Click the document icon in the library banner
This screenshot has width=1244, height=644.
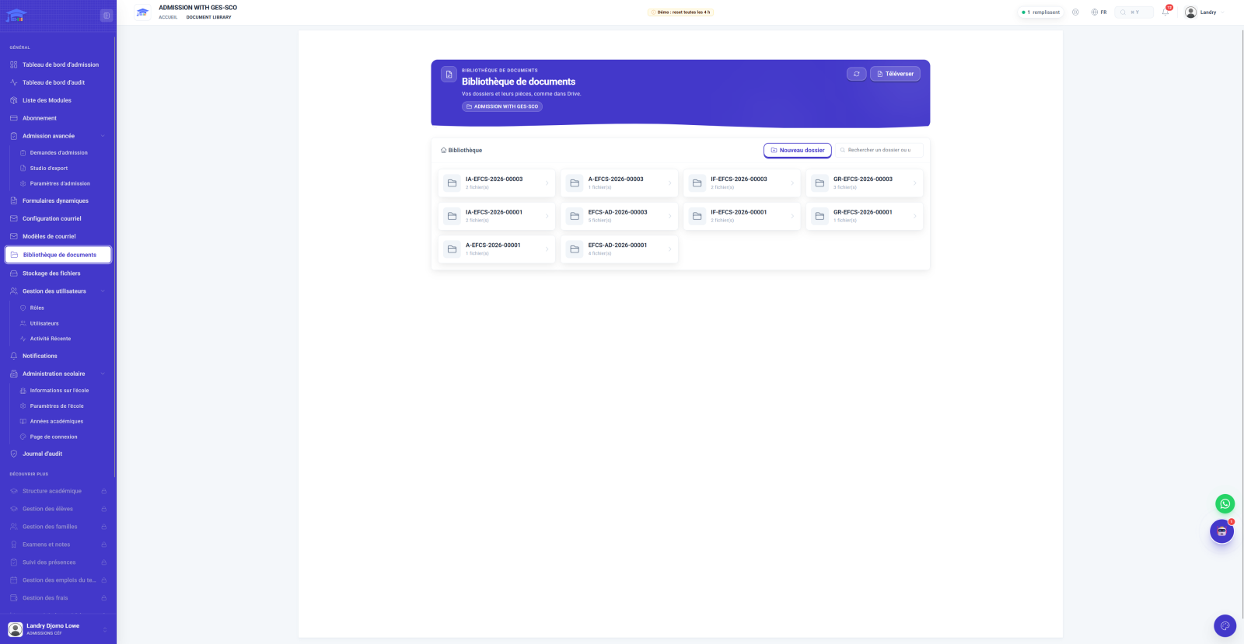click(449, 75)
